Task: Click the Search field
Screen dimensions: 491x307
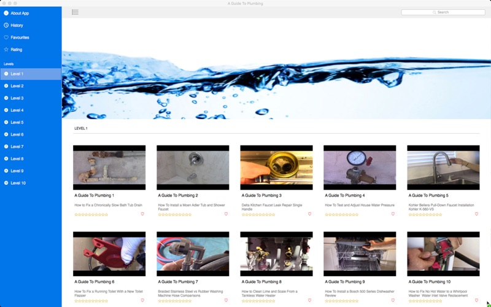Action: click(x=443, y=12)
